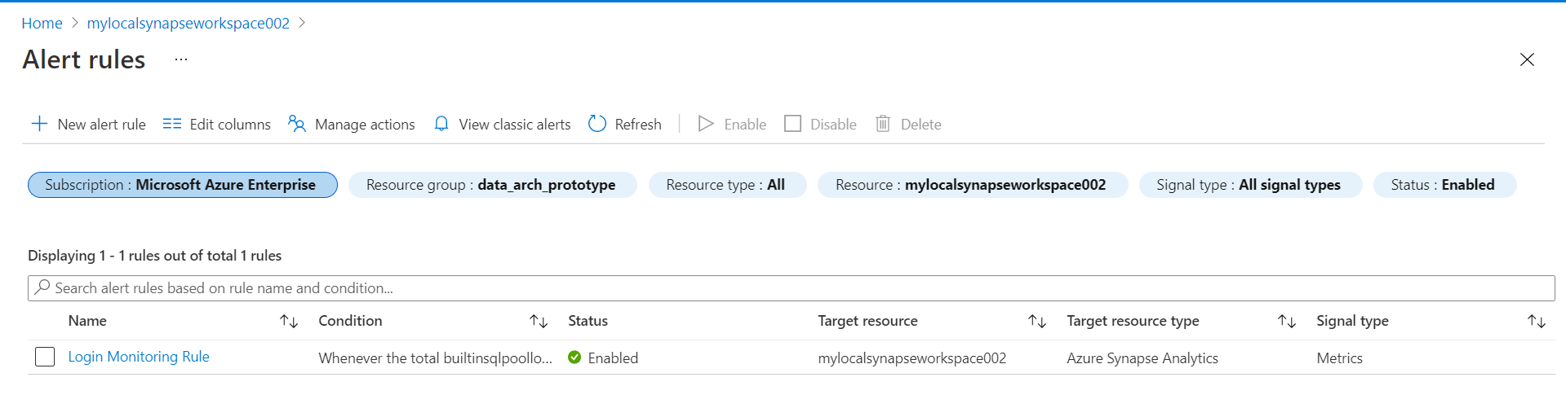This screenshot has height=408, width=1566.
Task: Click the New alert rule plus icon
Action: [x=39, y=124]
